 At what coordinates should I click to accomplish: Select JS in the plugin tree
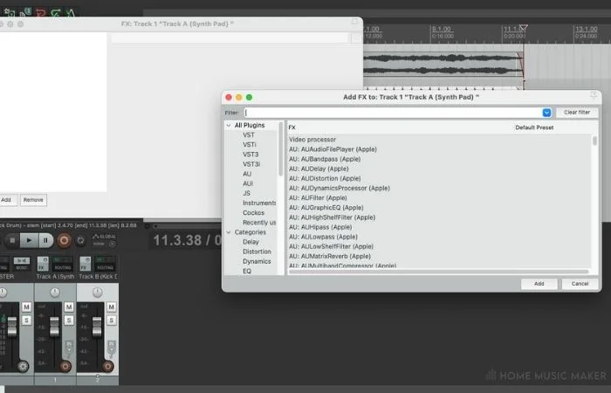tap(246, 193)
